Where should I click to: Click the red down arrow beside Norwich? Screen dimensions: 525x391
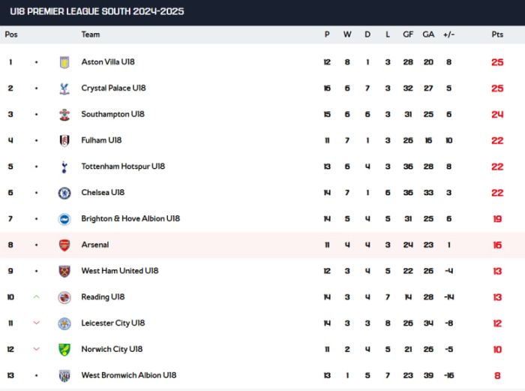37,349
